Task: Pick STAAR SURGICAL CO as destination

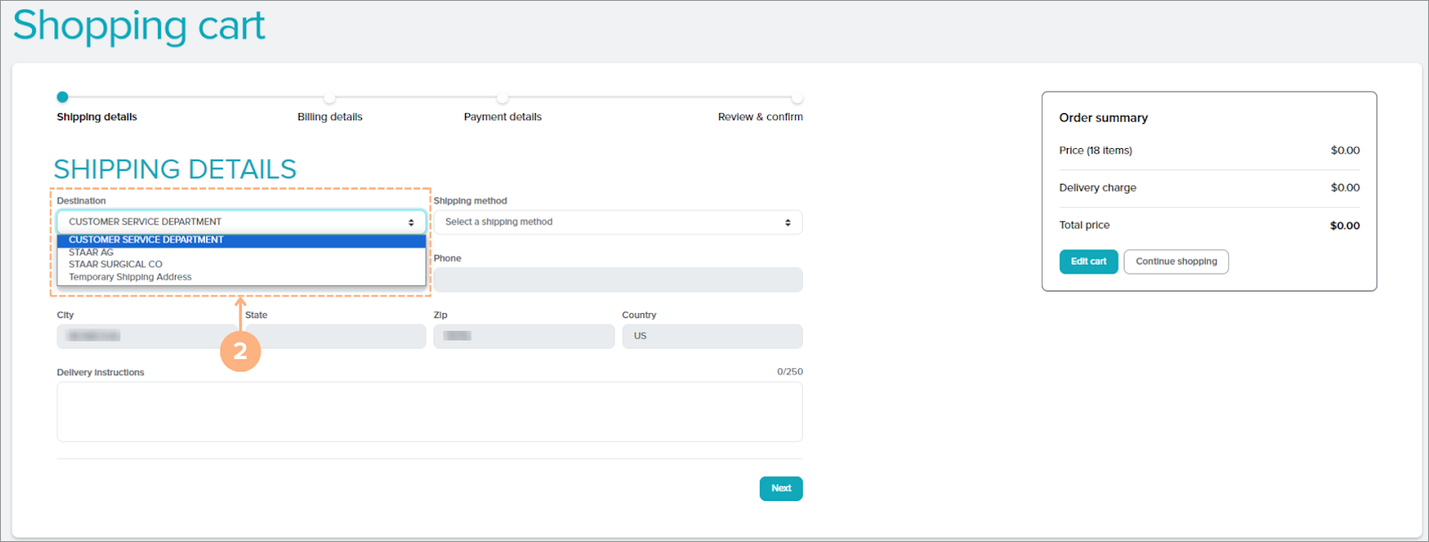Action: pos(116,264)
